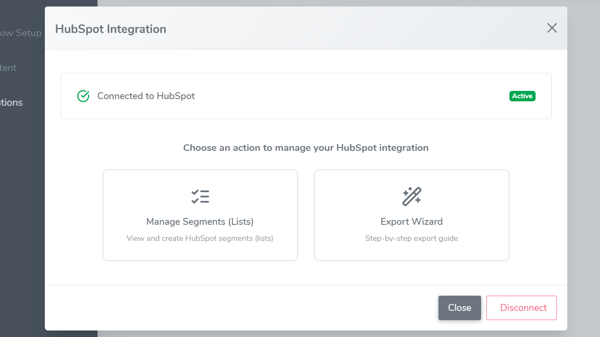Click the 'Choose an action' heading
The image size is (600, 337).
pyautogui.click(x=306, y=147)
